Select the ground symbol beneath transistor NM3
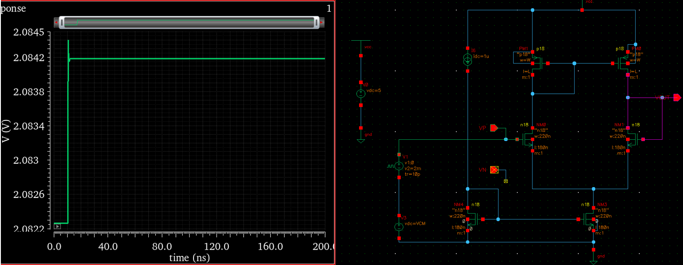683x265 pixels. (593, 262)
